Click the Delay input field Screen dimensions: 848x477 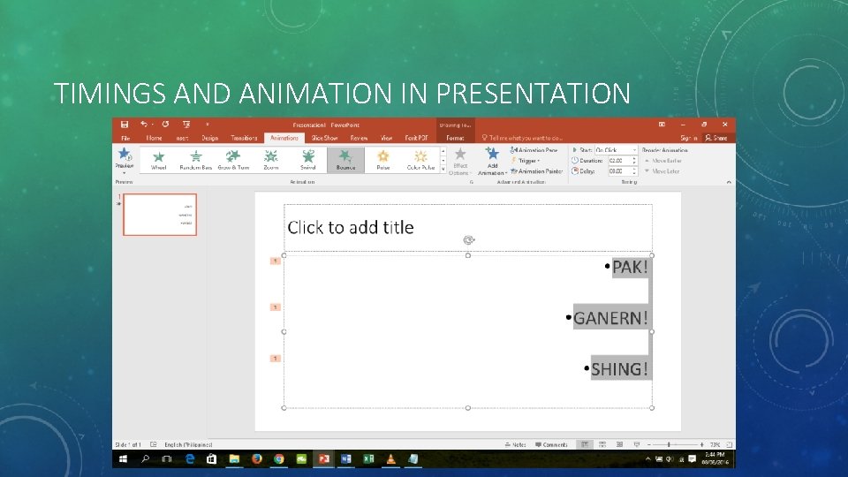point(620,170)
